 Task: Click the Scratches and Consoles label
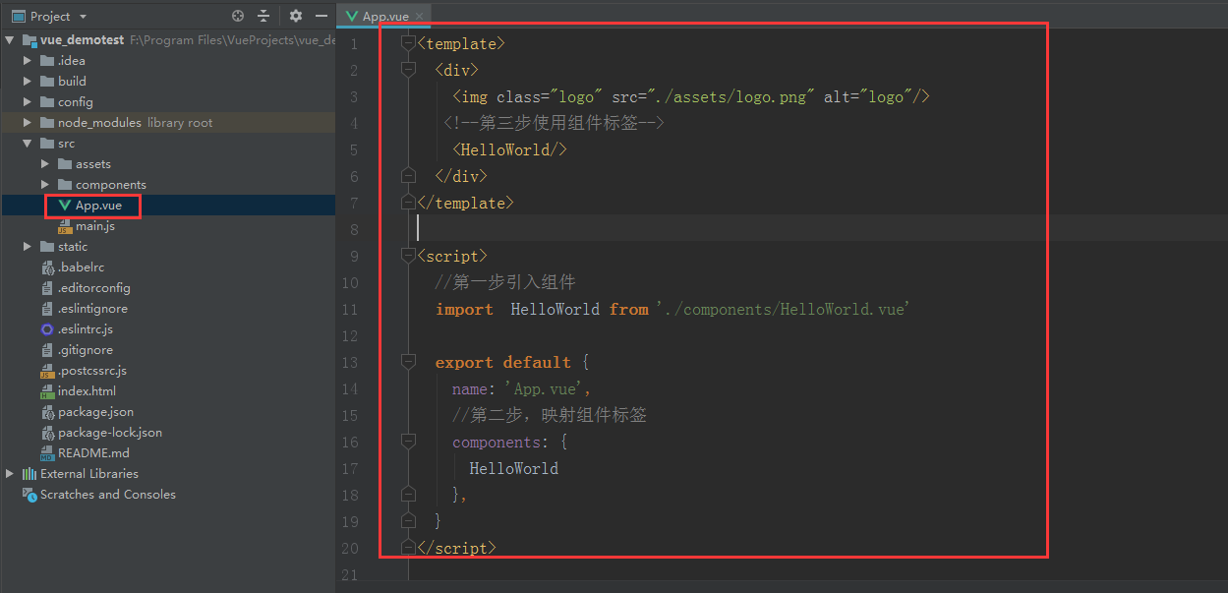(108, 495)
